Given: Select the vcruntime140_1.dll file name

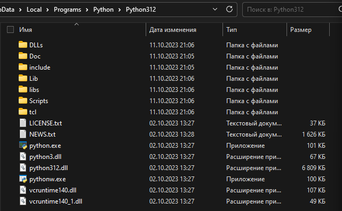Looking at the screenshot, I should click(55, 201).
